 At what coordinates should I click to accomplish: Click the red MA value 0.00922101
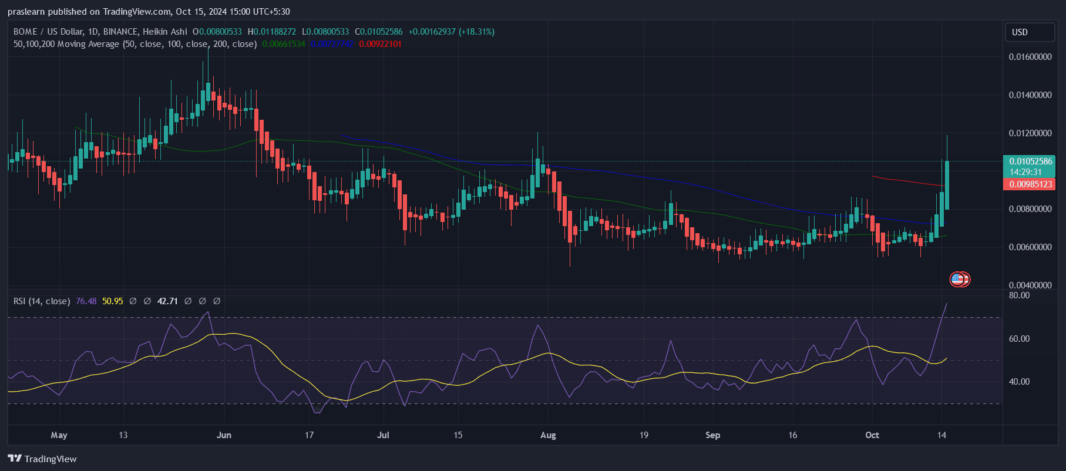pos(381,44)
